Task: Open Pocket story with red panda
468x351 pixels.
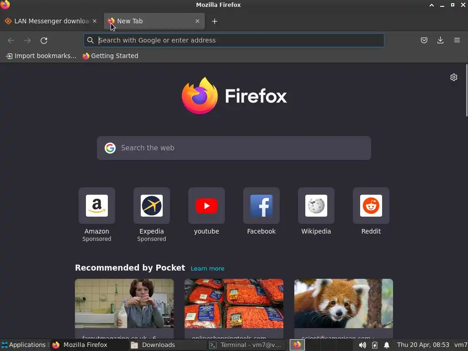Action: tap(344, 309)
